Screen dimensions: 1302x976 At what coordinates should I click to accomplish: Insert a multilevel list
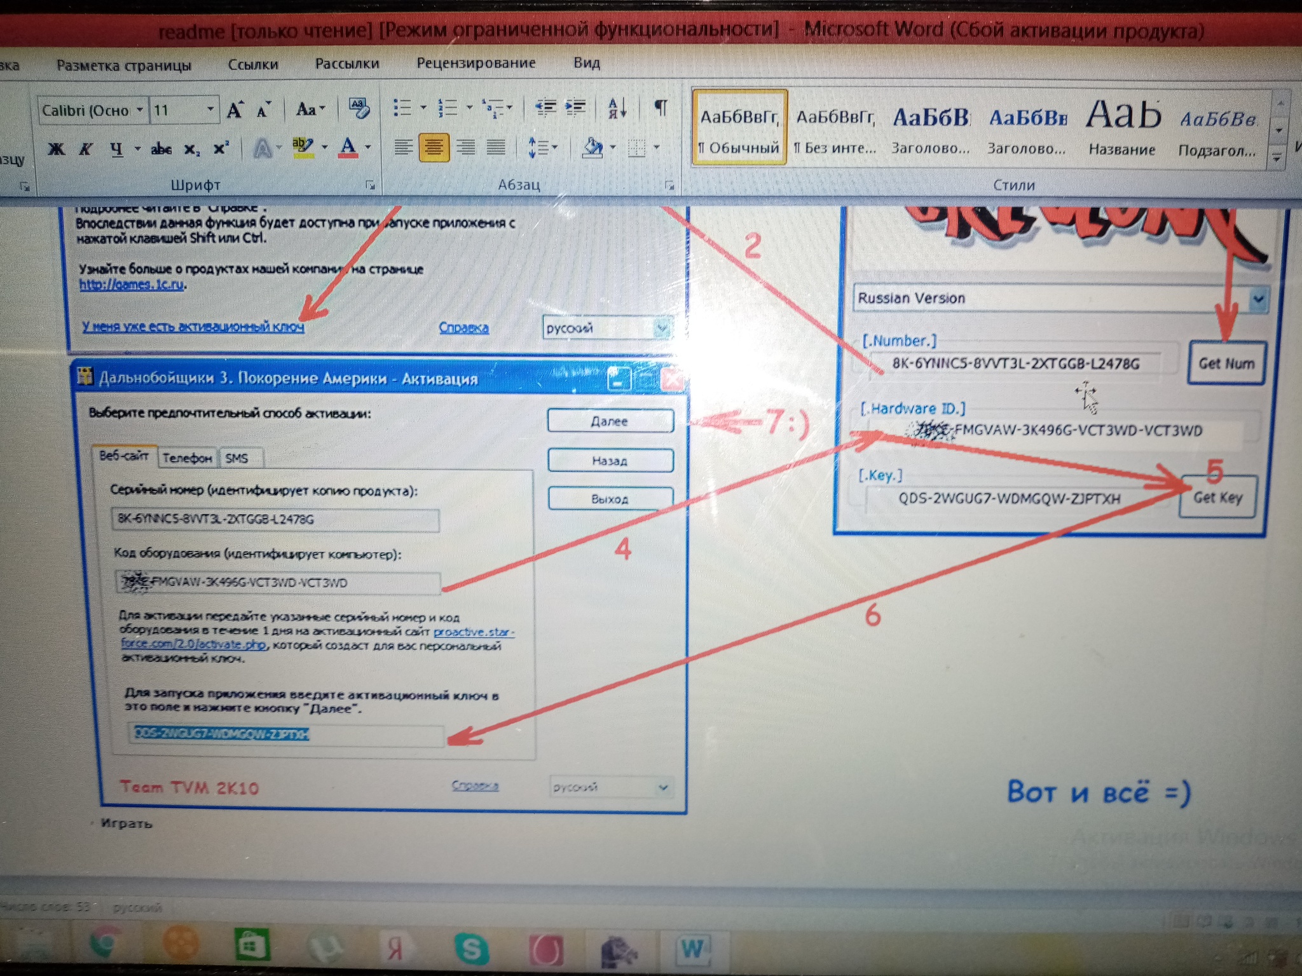point(492,108)
